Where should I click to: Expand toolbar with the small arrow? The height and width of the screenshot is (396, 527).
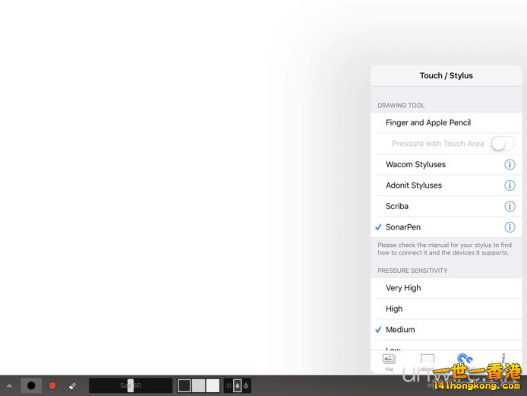point(9,385)
